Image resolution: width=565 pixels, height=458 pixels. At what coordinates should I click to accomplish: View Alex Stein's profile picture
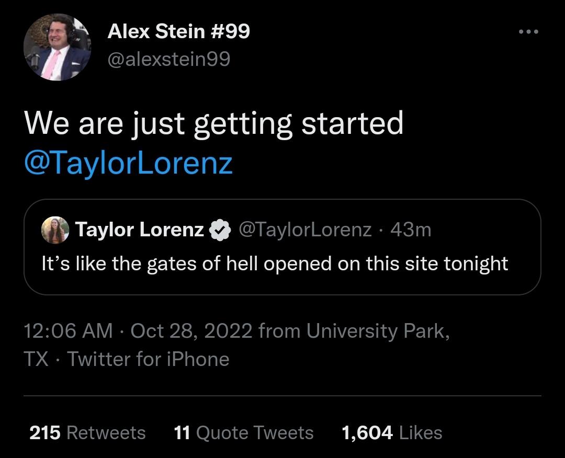coord(58,47)
